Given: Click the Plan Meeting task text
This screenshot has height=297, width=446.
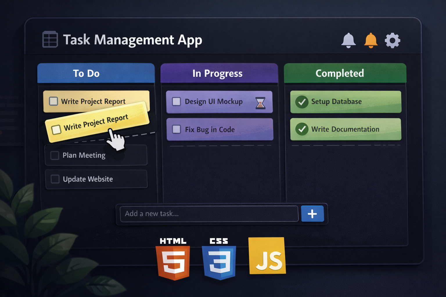Looking at the screenshot, I should coord(84,155).
